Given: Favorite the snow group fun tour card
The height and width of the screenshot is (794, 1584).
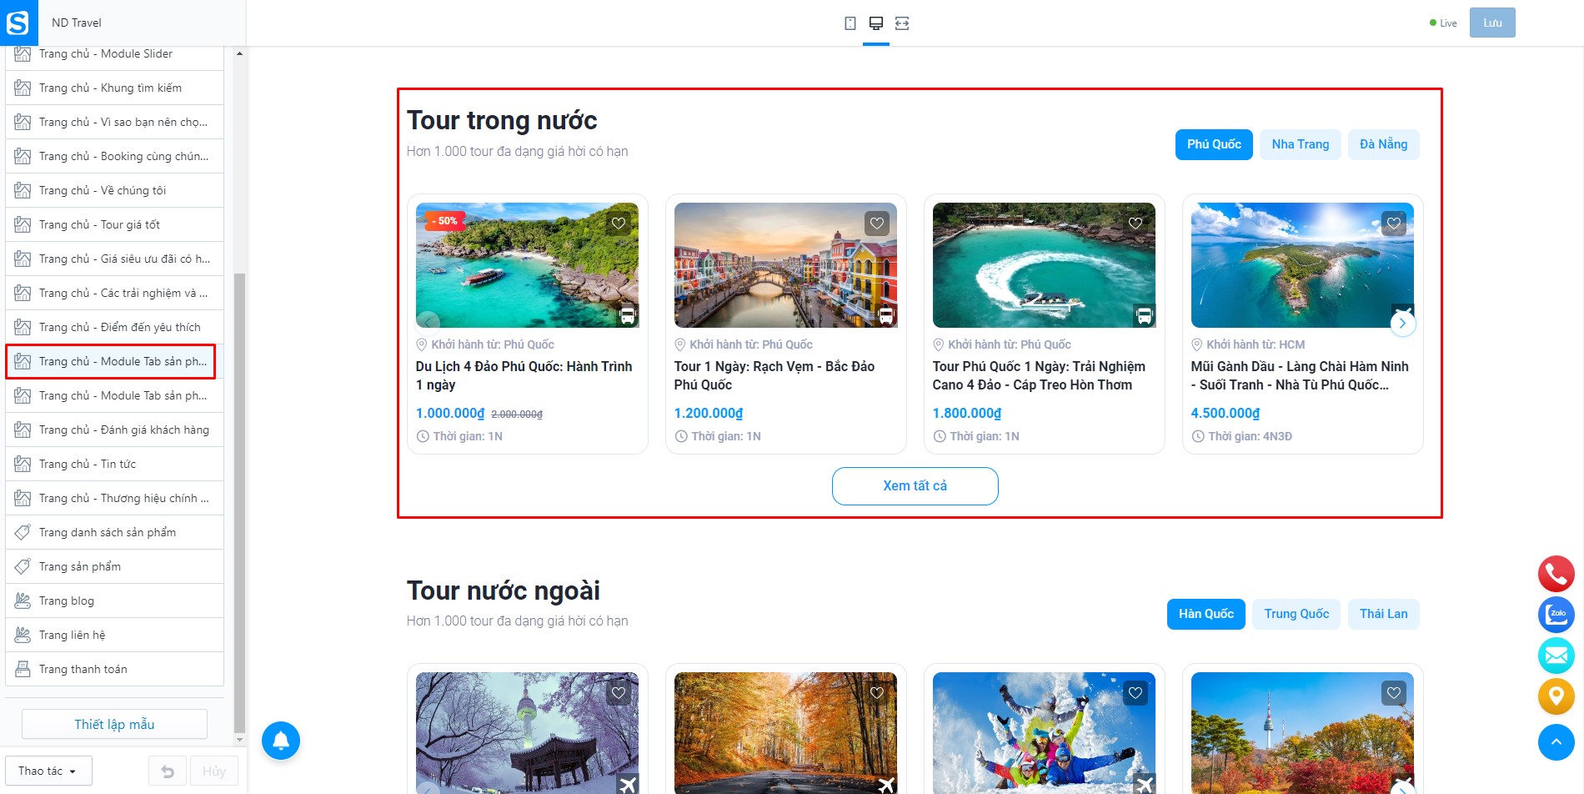Looking at the screenshot, I should coord(1135,693).
